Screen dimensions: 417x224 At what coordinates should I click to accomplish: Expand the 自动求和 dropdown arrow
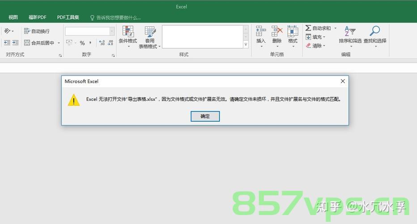336,28
